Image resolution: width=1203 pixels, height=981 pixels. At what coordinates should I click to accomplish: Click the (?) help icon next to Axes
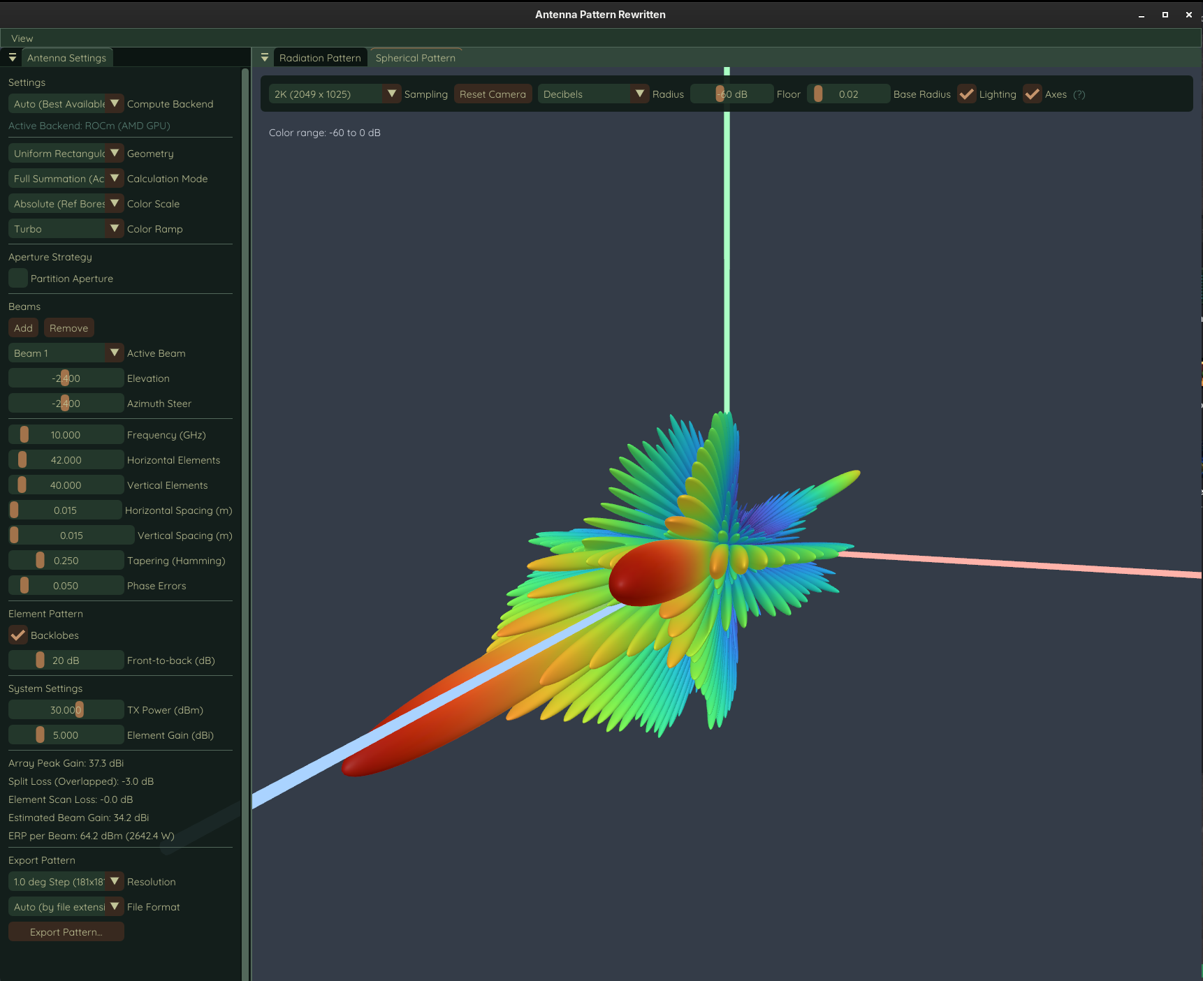coord(1079,94)
